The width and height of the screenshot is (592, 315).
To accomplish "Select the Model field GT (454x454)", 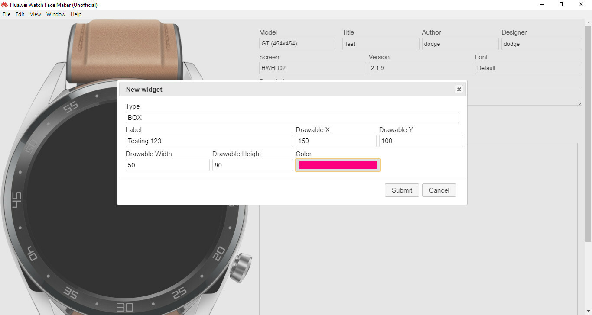I will [x=297, y=43].
